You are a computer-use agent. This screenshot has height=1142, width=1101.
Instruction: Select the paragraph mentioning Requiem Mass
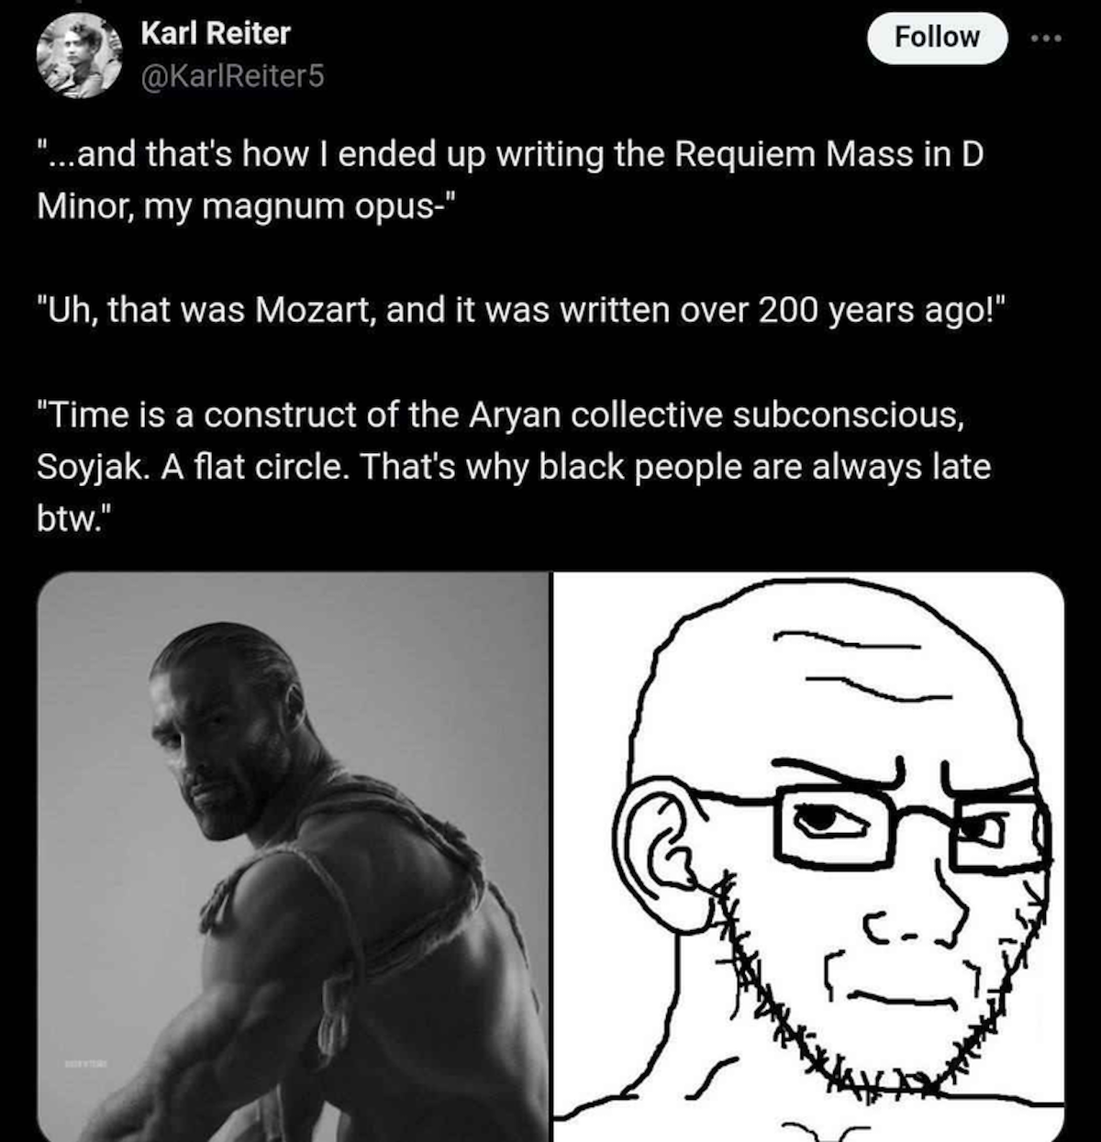pos(510,180)
